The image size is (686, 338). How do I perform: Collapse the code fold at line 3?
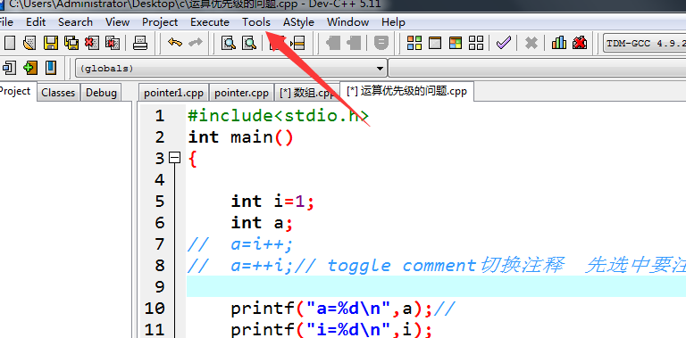(174, 158)
